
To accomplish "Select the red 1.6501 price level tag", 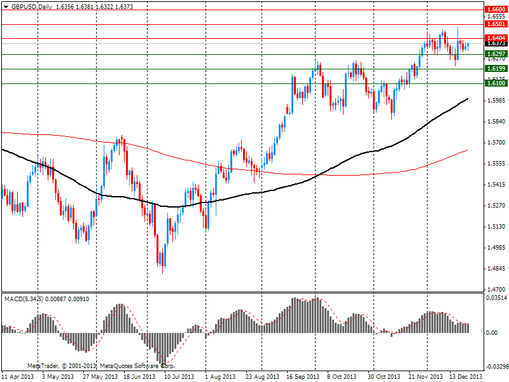I will (495, 24).
